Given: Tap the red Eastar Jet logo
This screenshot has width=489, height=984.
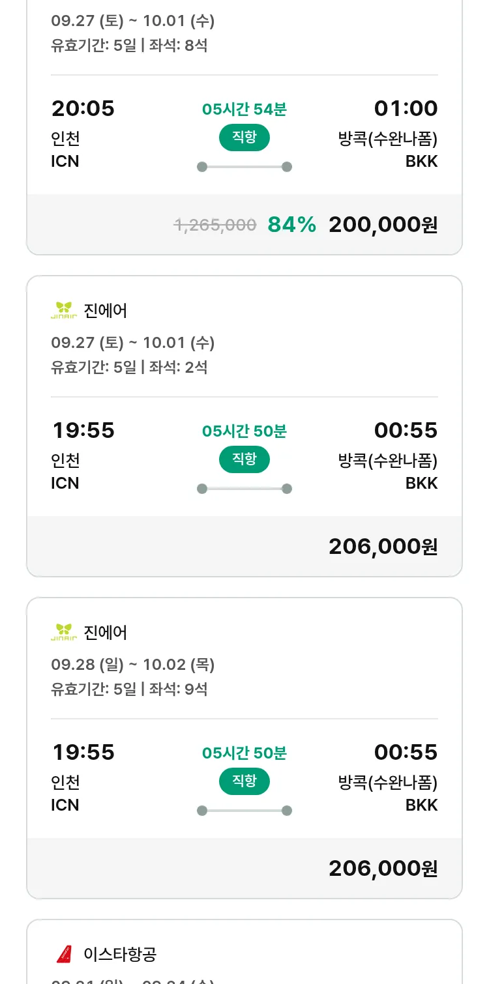Looking at the screenshot, I should [63, 955].
